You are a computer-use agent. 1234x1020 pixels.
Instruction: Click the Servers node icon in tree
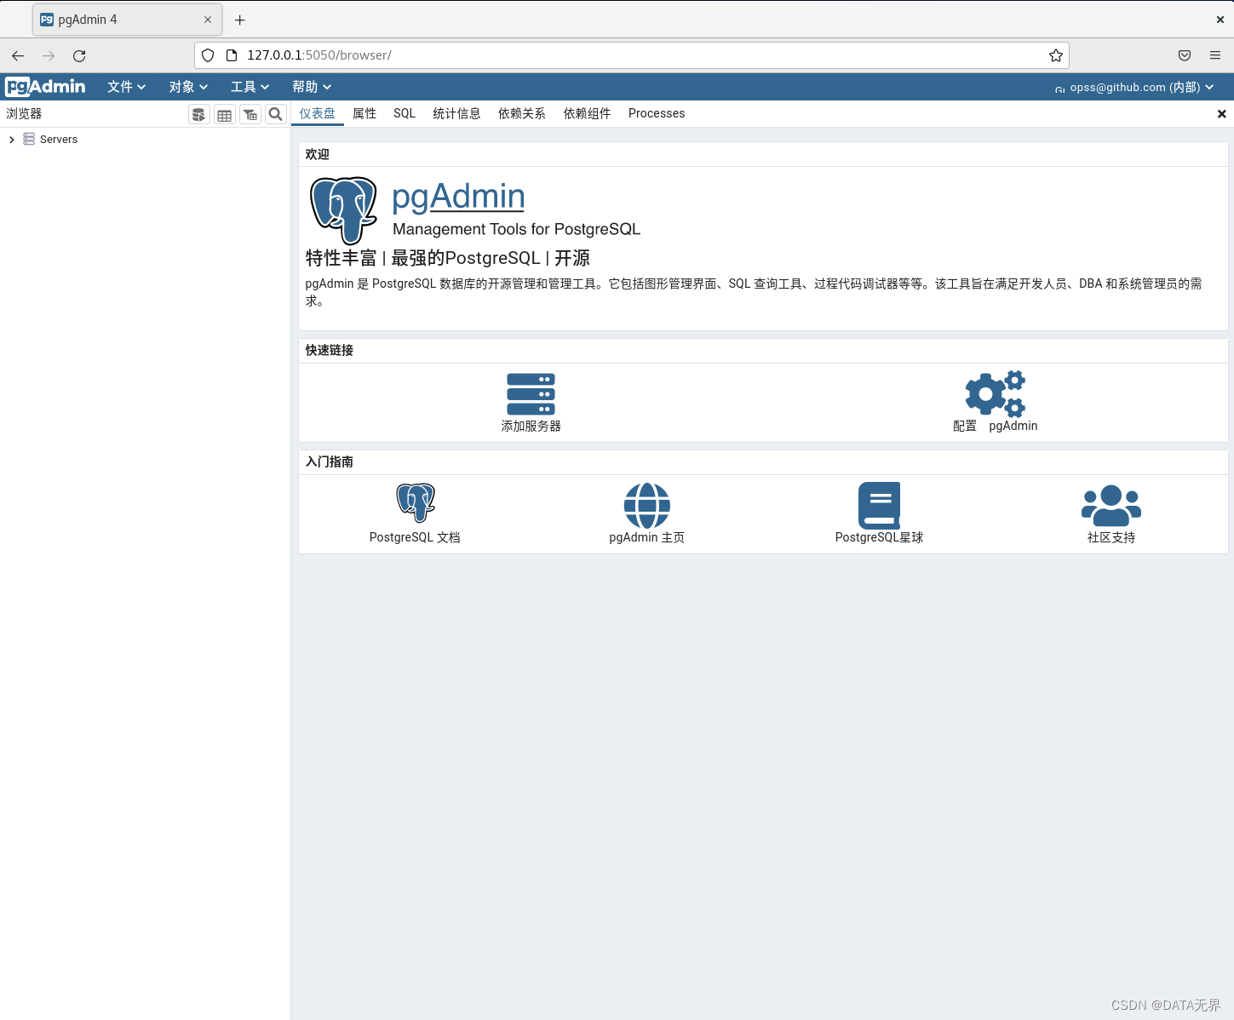coord(29,139)
